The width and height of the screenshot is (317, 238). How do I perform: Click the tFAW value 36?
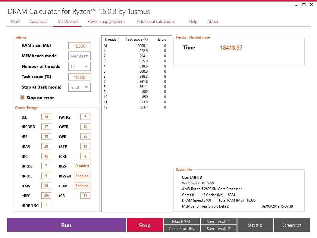(x=46, y=186)
